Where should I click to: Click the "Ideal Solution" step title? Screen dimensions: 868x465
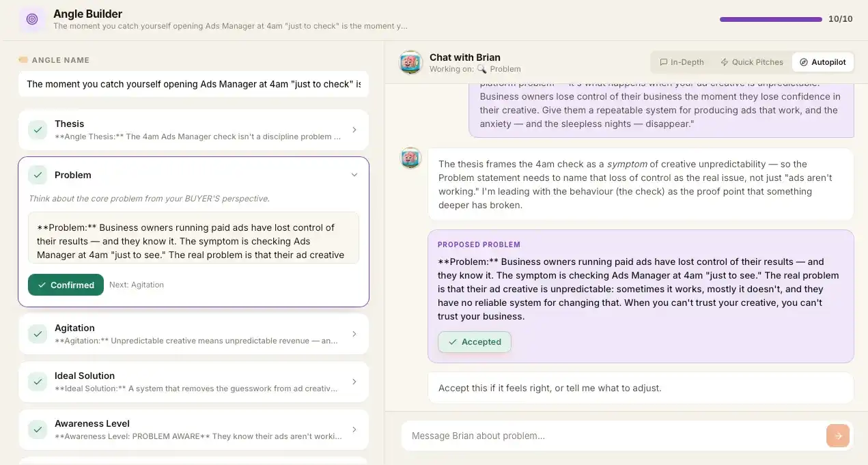click(x=85, y=376)
